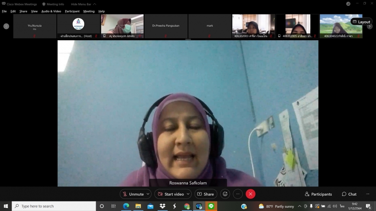Click the red leave meeting button
Image resolution: width=376 pixels, height=211 pixels.
point(250,194)
